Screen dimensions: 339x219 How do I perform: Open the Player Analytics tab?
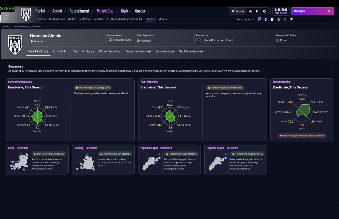coord(110,51)
